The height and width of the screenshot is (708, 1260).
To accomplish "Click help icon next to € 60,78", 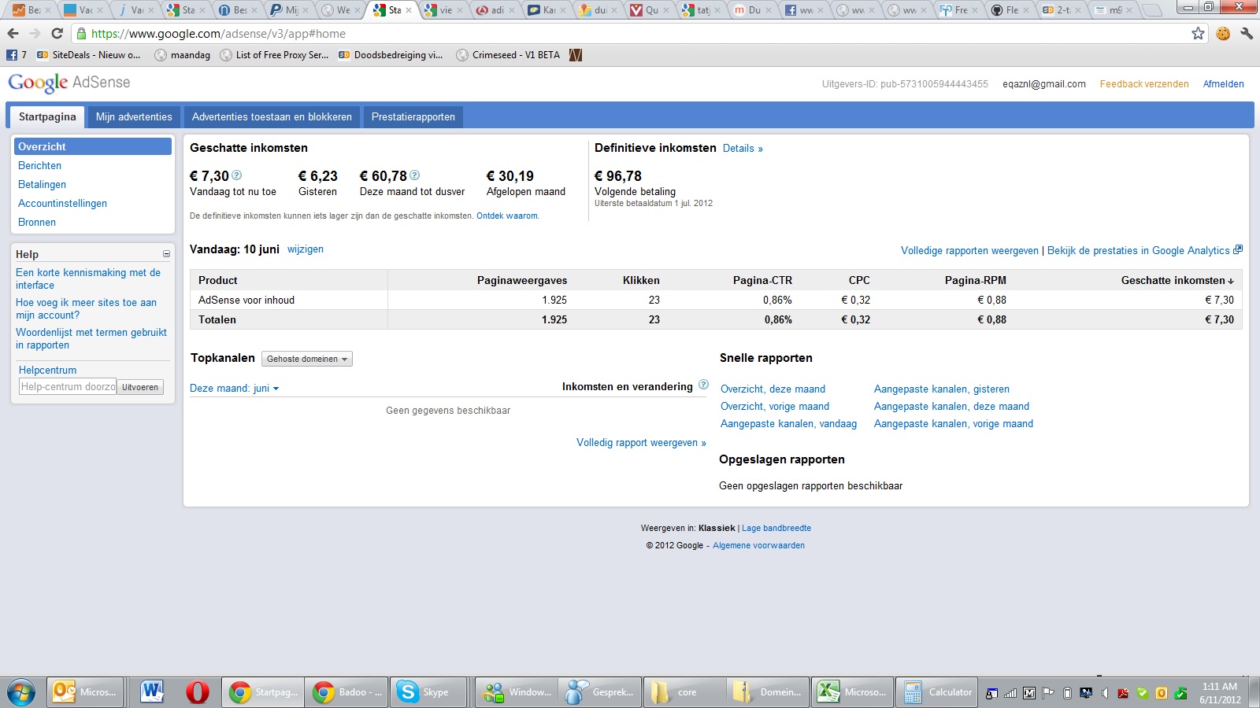I will 415,175.
